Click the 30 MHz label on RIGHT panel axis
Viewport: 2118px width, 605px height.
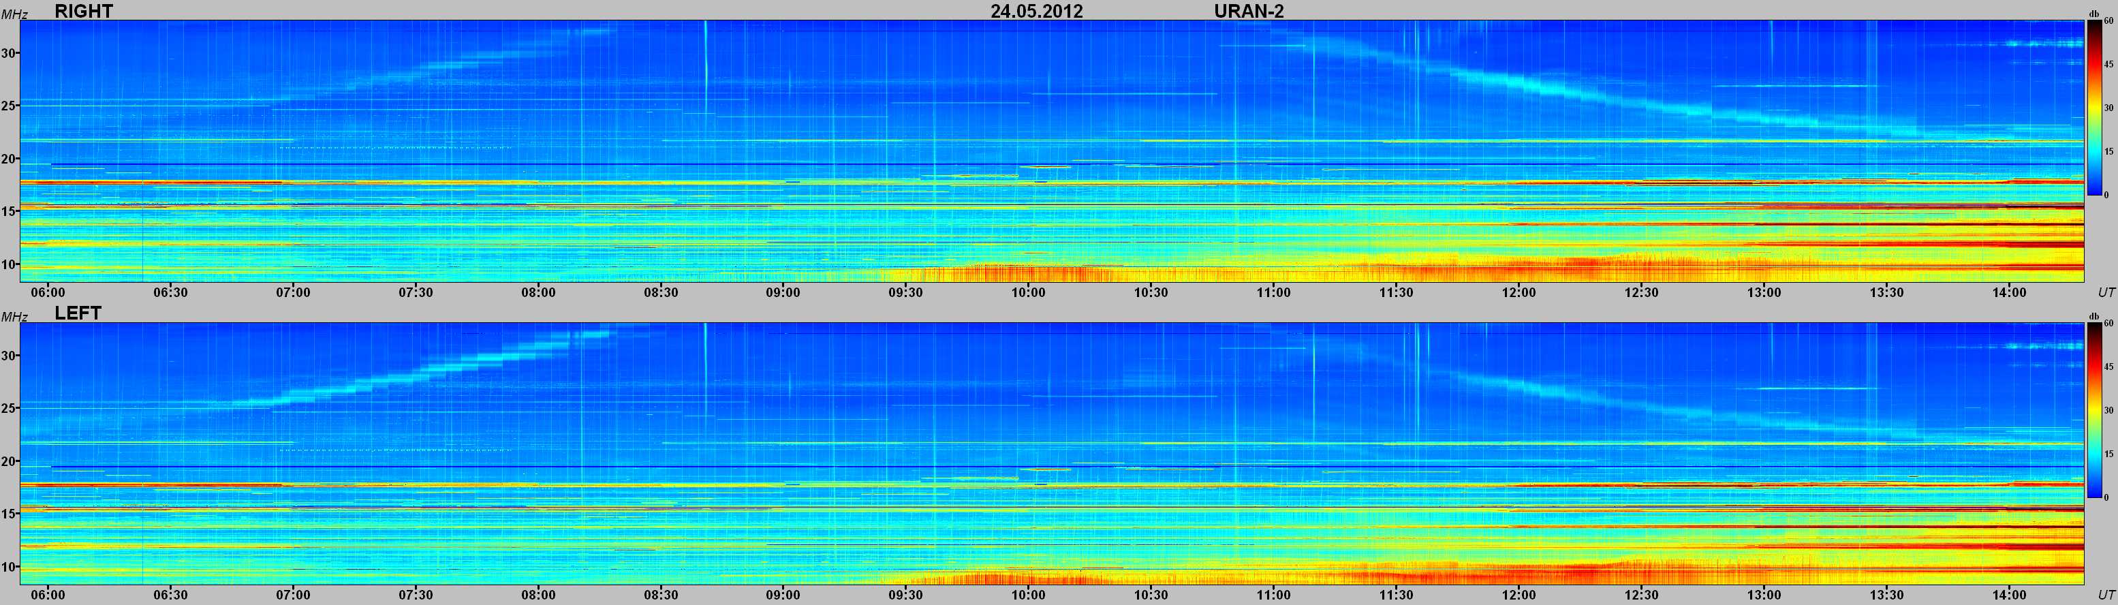9,53
